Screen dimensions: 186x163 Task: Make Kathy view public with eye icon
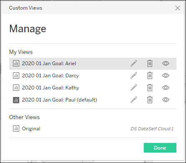coord(166,88)
